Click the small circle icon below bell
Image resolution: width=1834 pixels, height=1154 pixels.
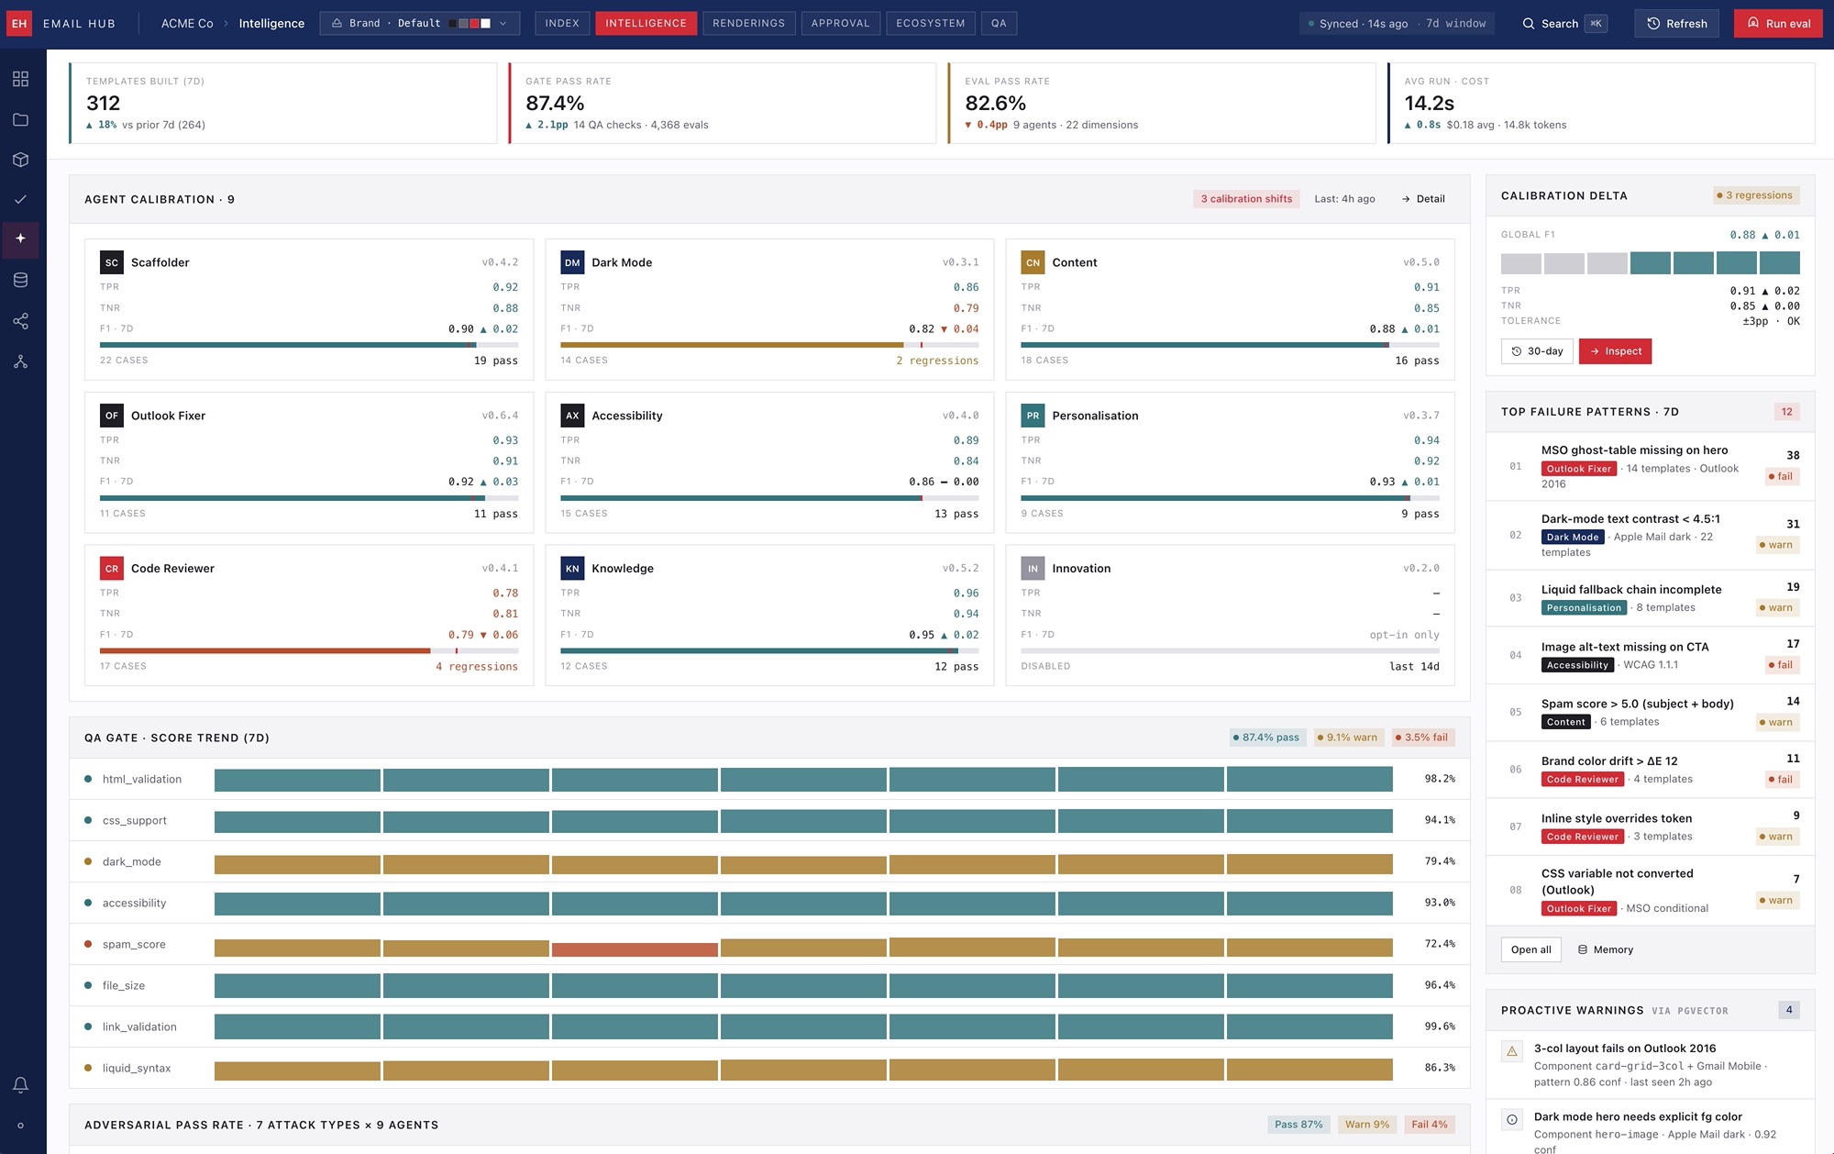(20, 1126)
